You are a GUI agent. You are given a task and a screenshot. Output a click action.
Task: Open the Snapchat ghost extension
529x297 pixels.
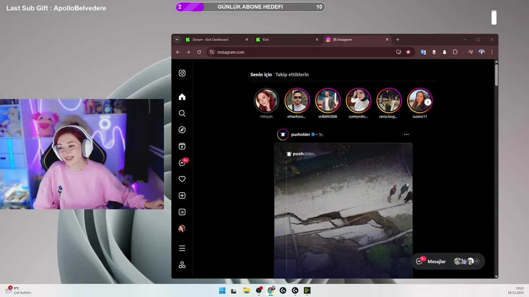coord(444,52)
